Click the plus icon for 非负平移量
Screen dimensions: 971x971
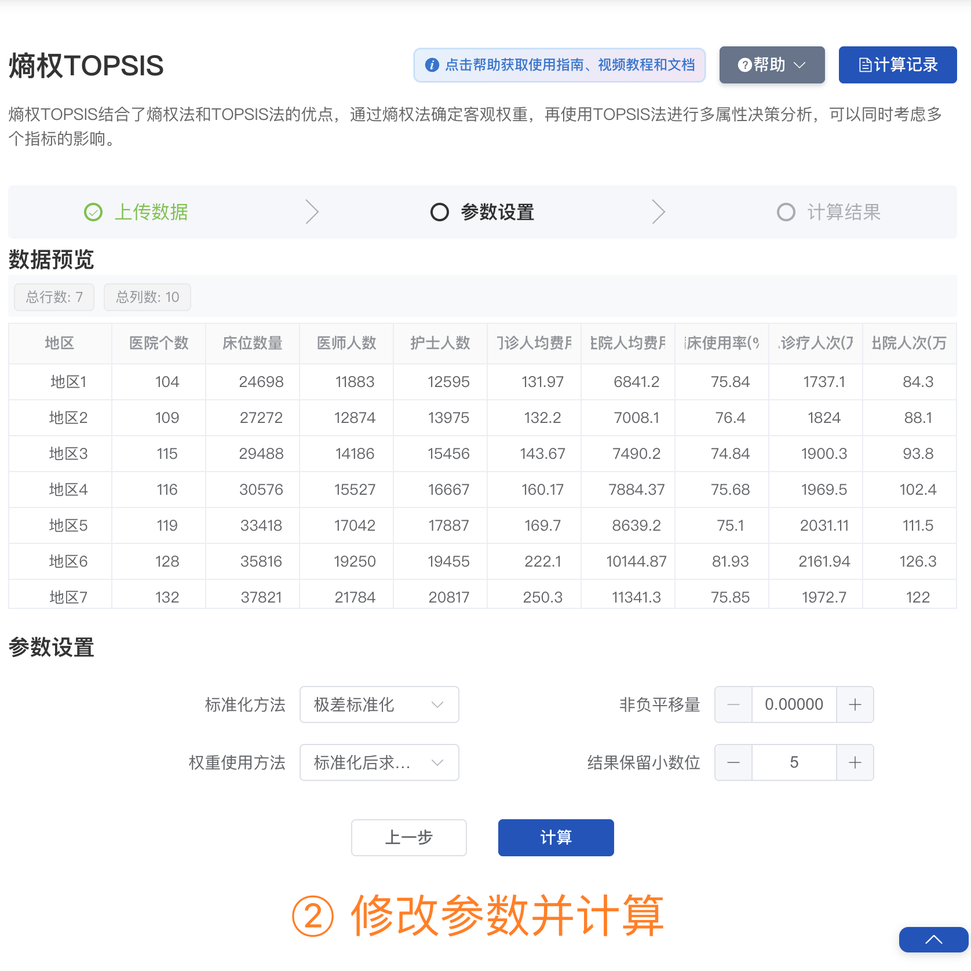pyautogui.click(x=855, y=704)
